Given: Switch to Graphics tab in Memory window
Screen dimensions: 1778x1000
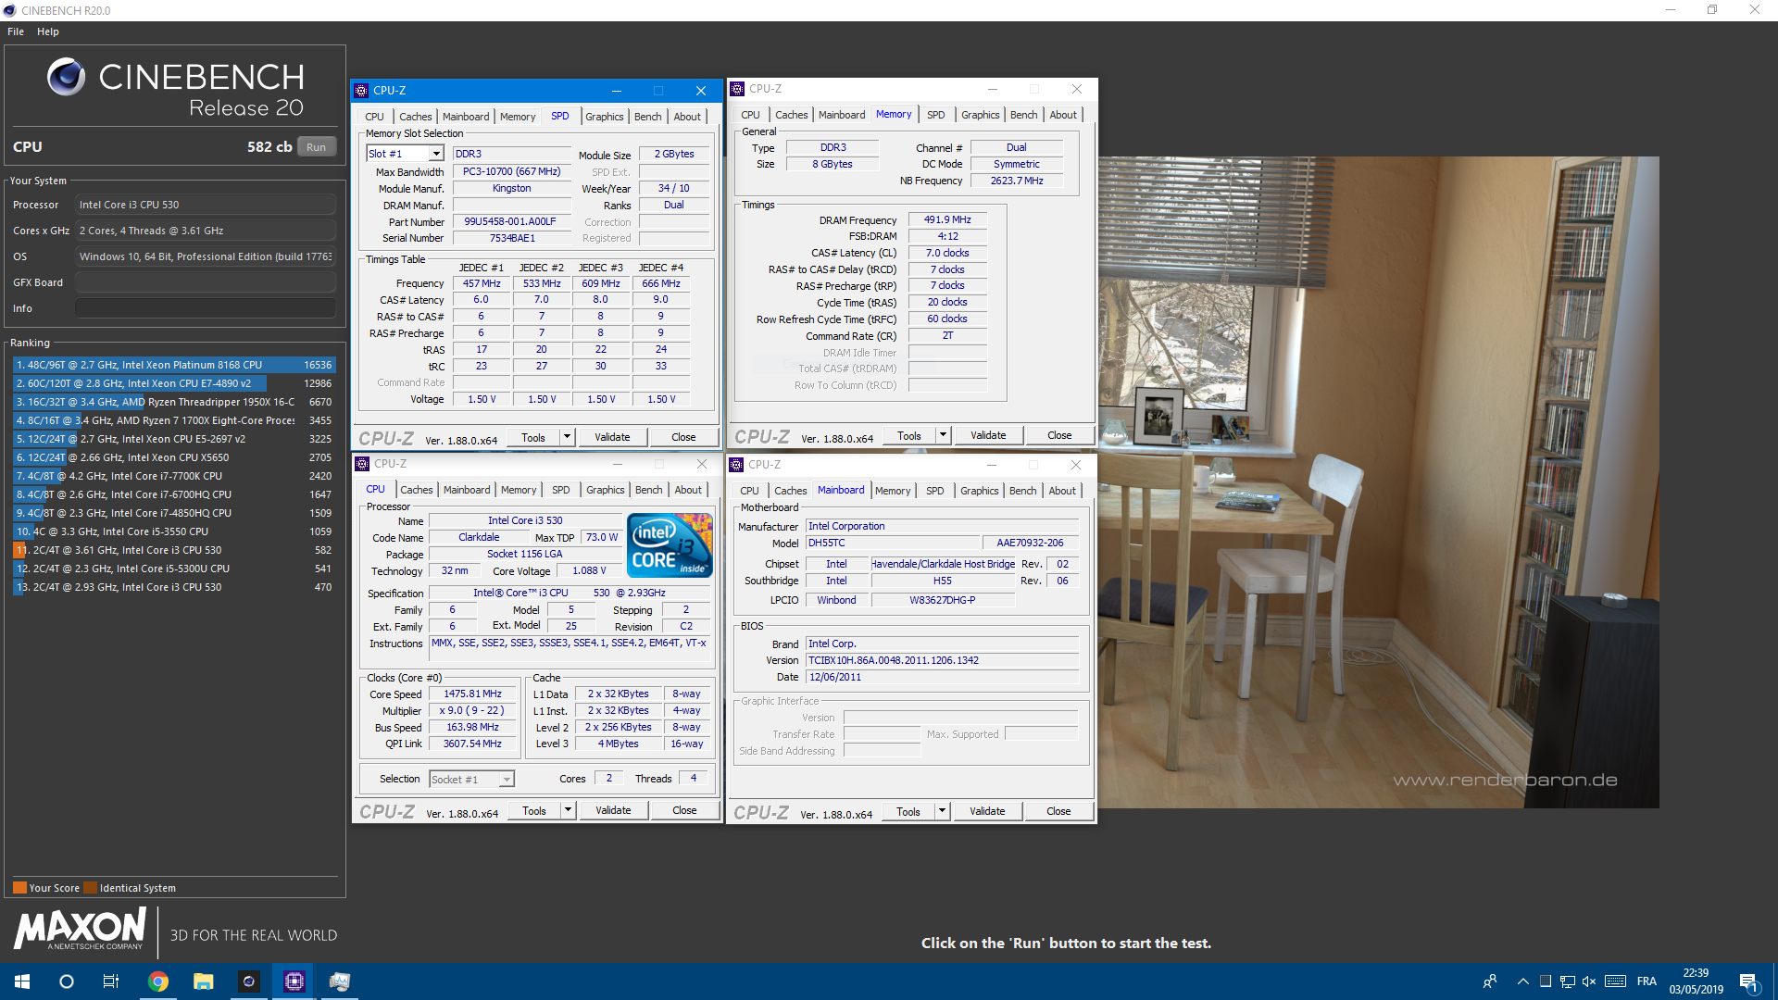Looking at the screenshot, I should (980, 115).
